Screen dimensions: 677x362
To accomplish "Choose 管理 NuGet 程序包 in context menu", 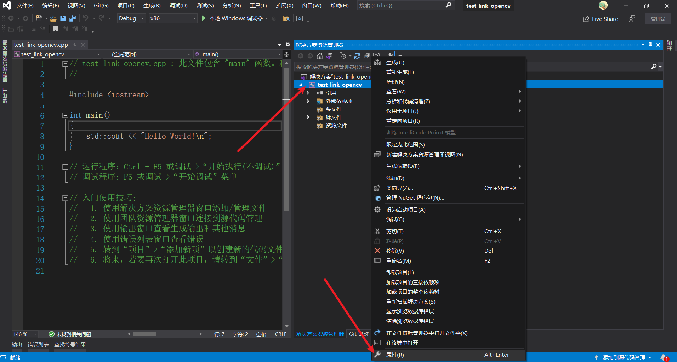I will (x=448, y=198).
